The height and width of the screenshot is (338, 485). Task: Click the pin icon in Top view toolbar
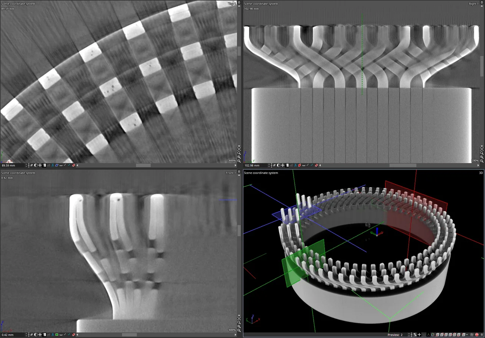coord(31,165)
